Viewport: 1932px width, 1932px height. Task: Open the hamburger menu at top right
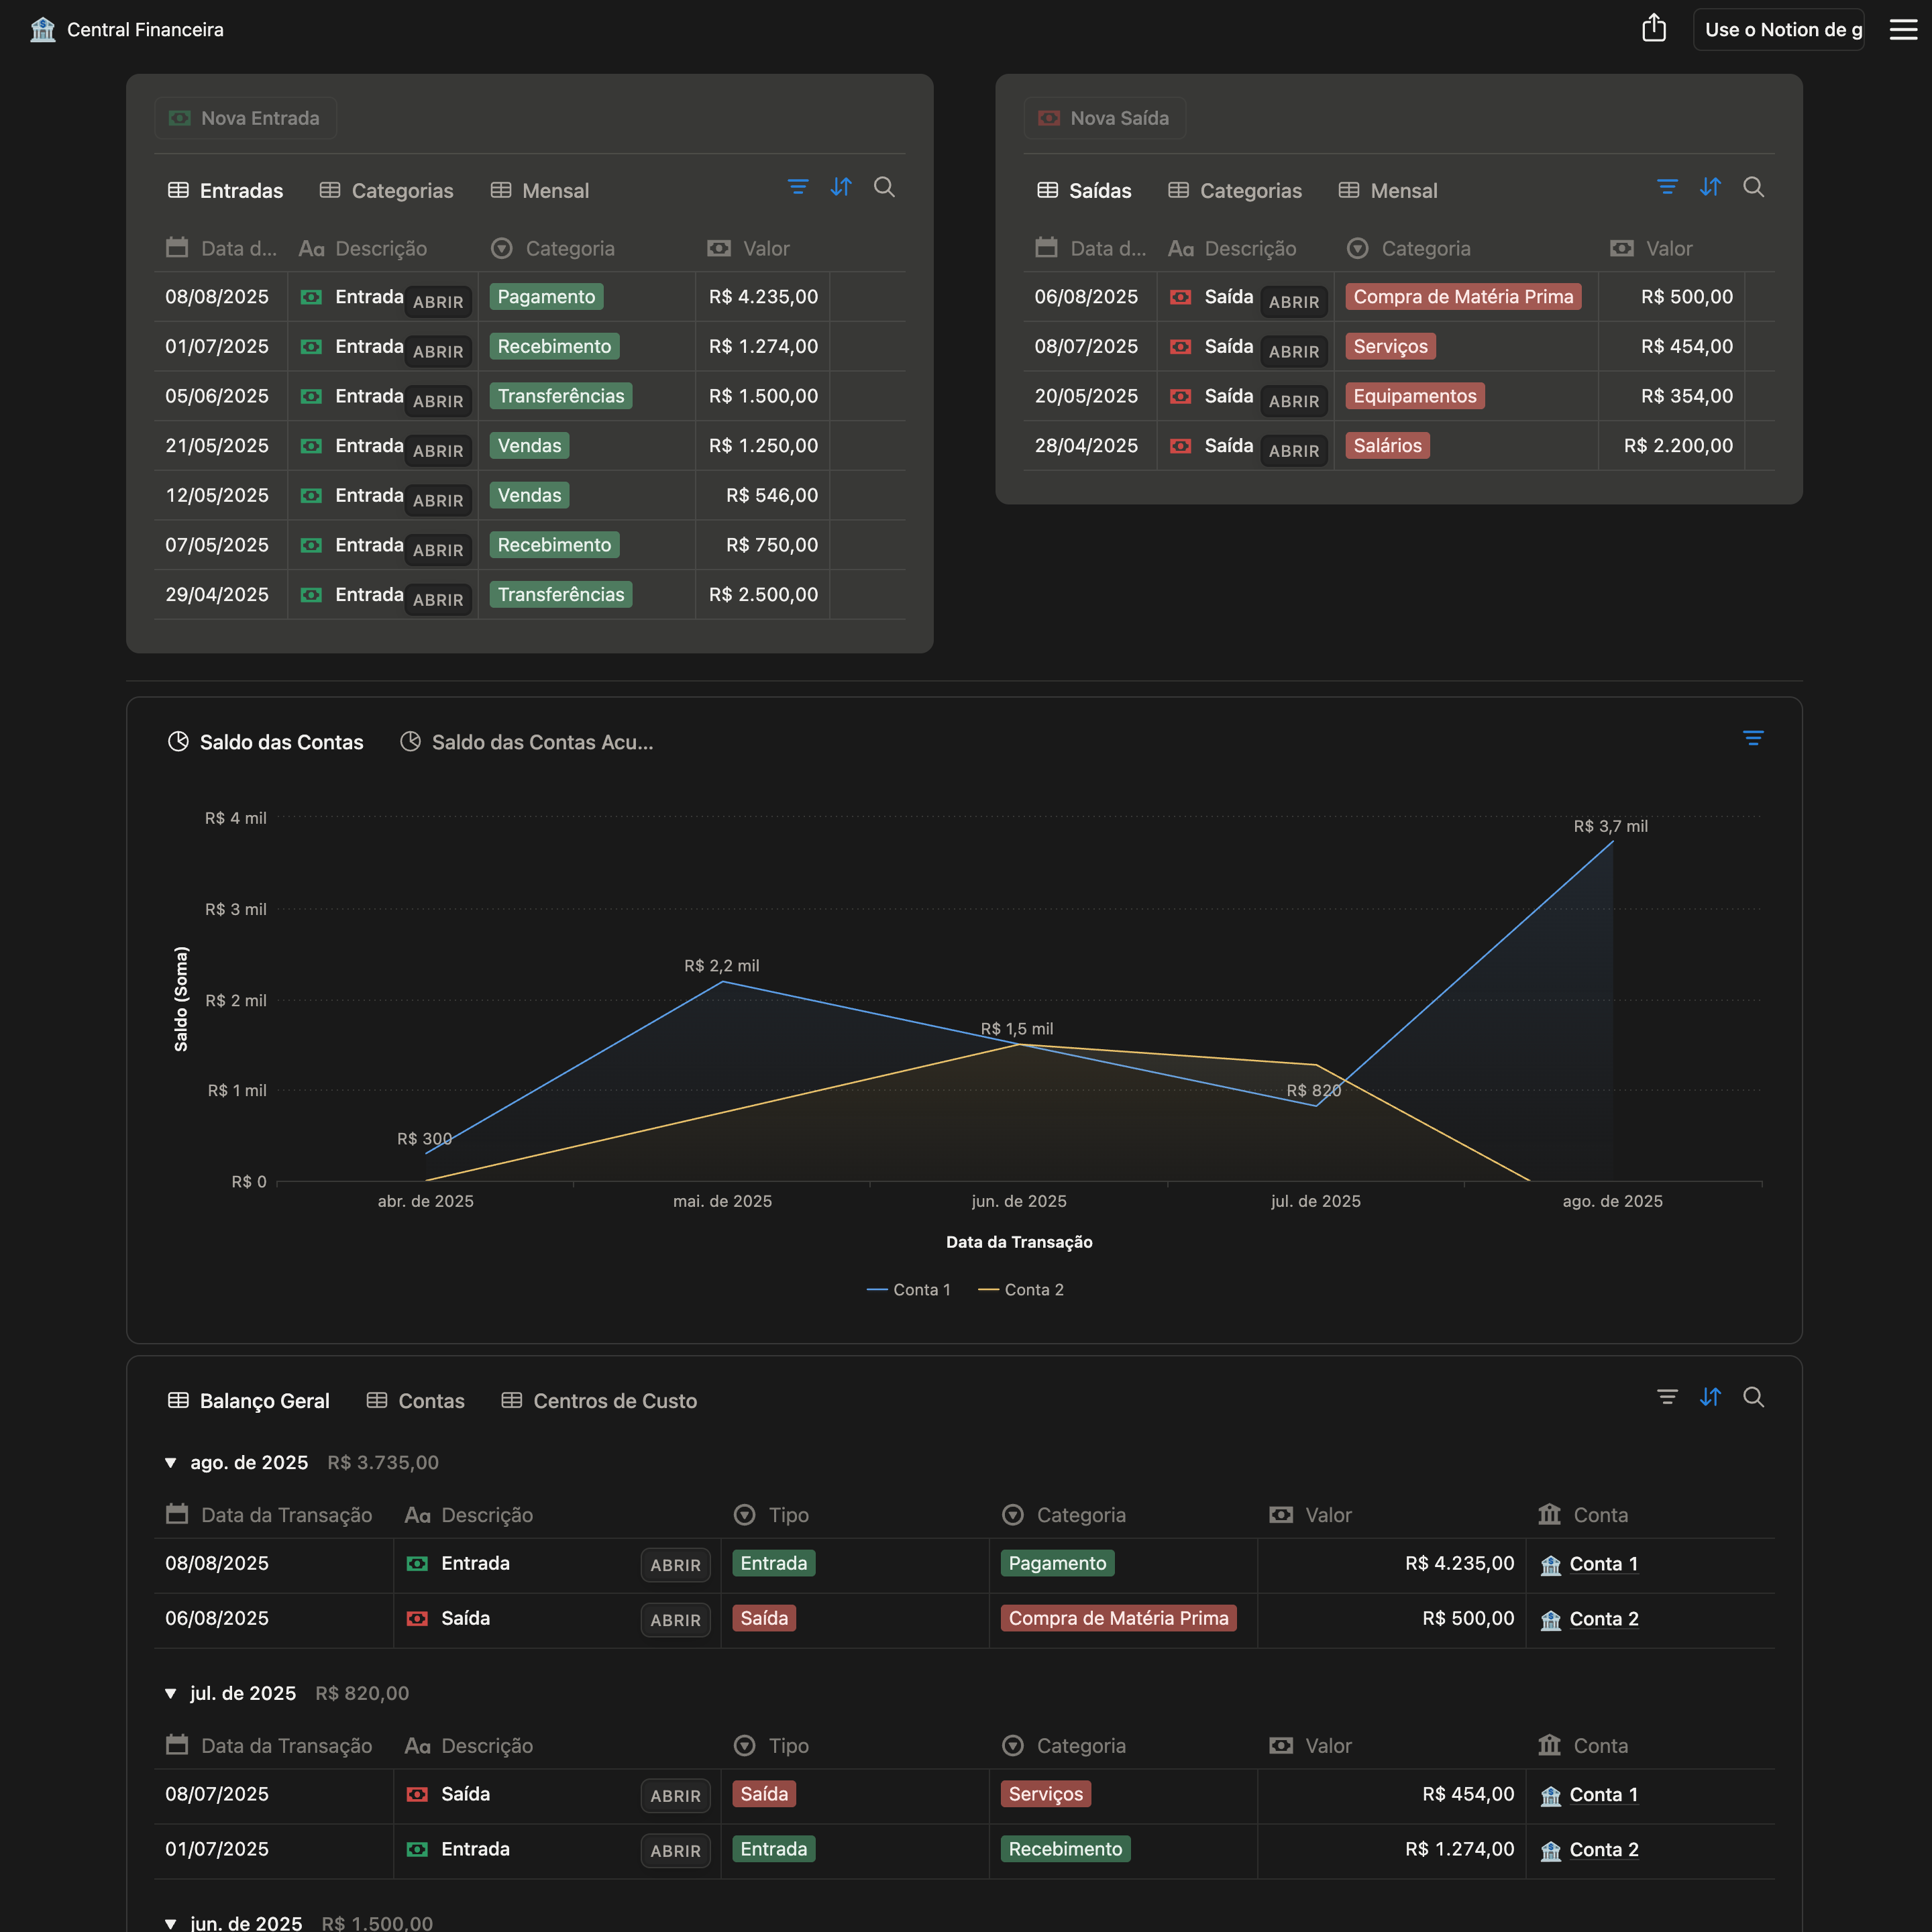(x=1902, y=29)
